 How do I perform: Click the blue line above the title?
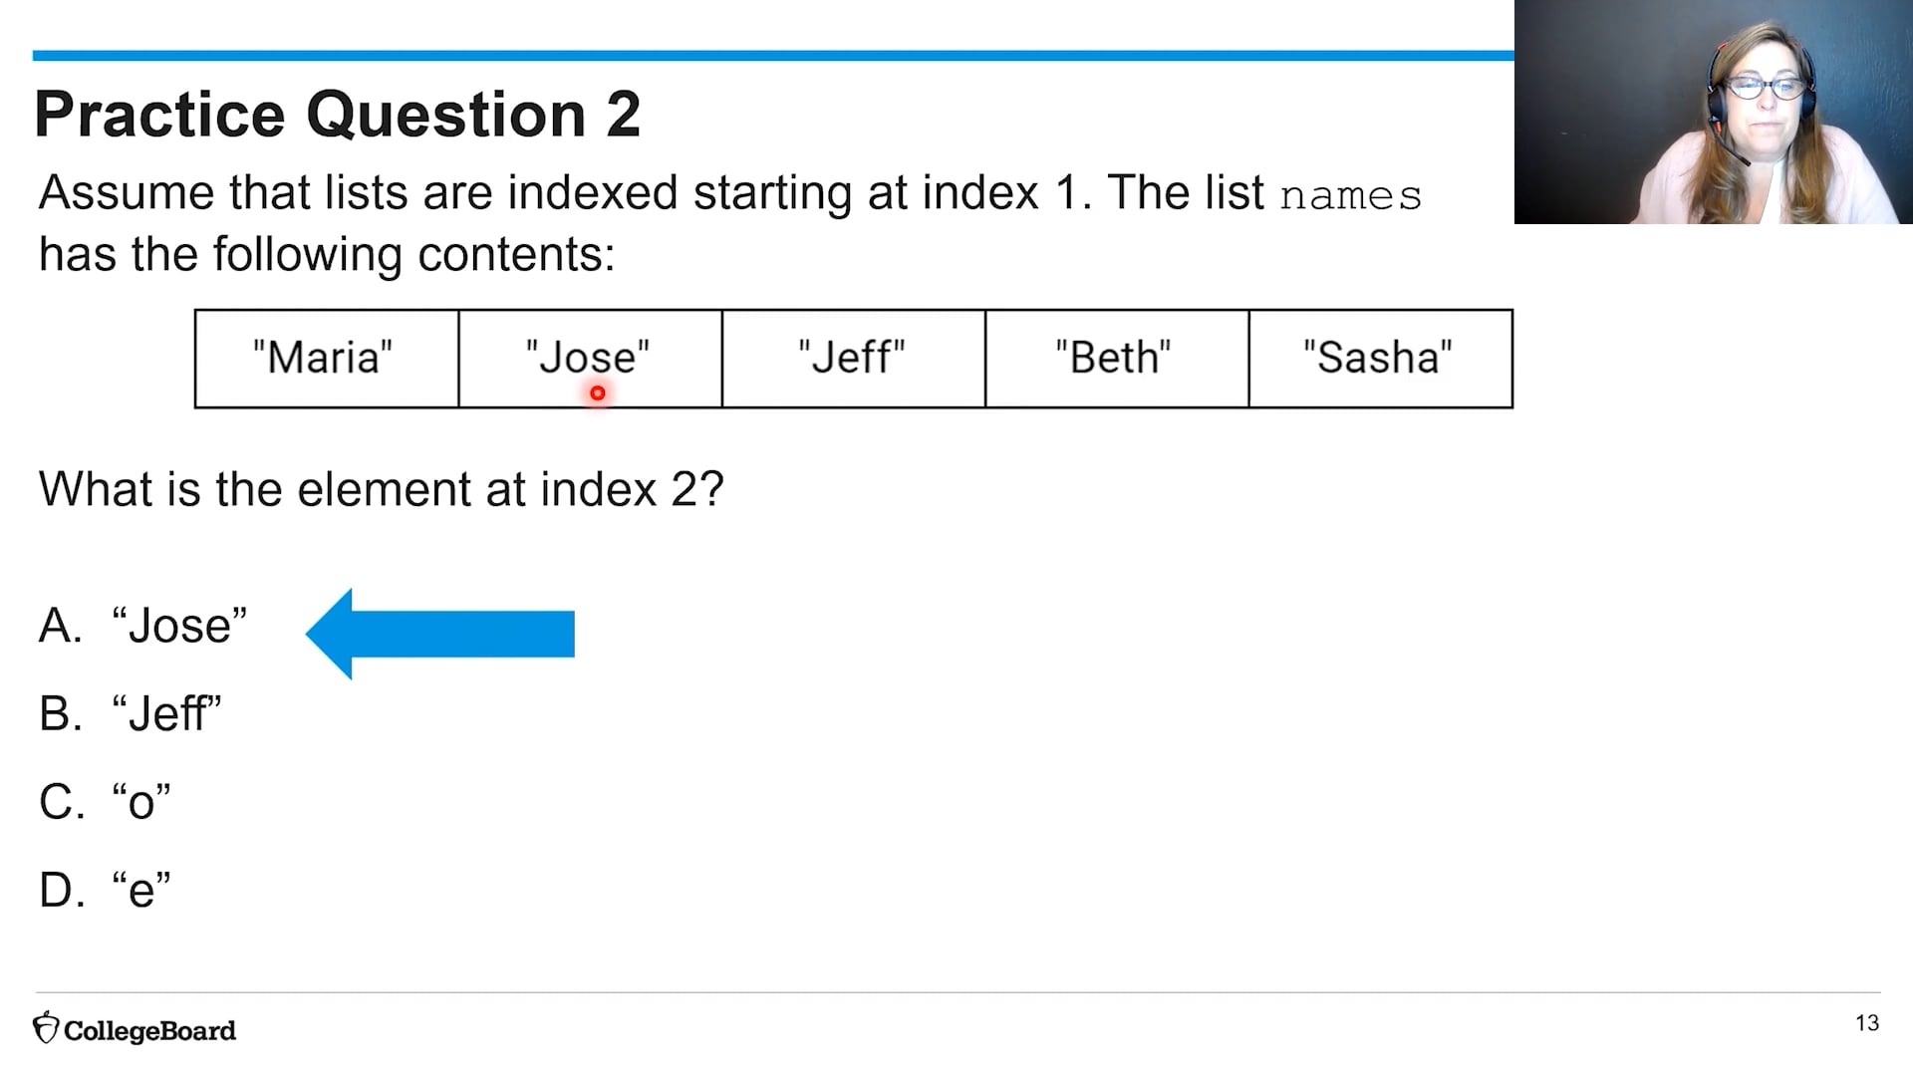click(773, 56)
